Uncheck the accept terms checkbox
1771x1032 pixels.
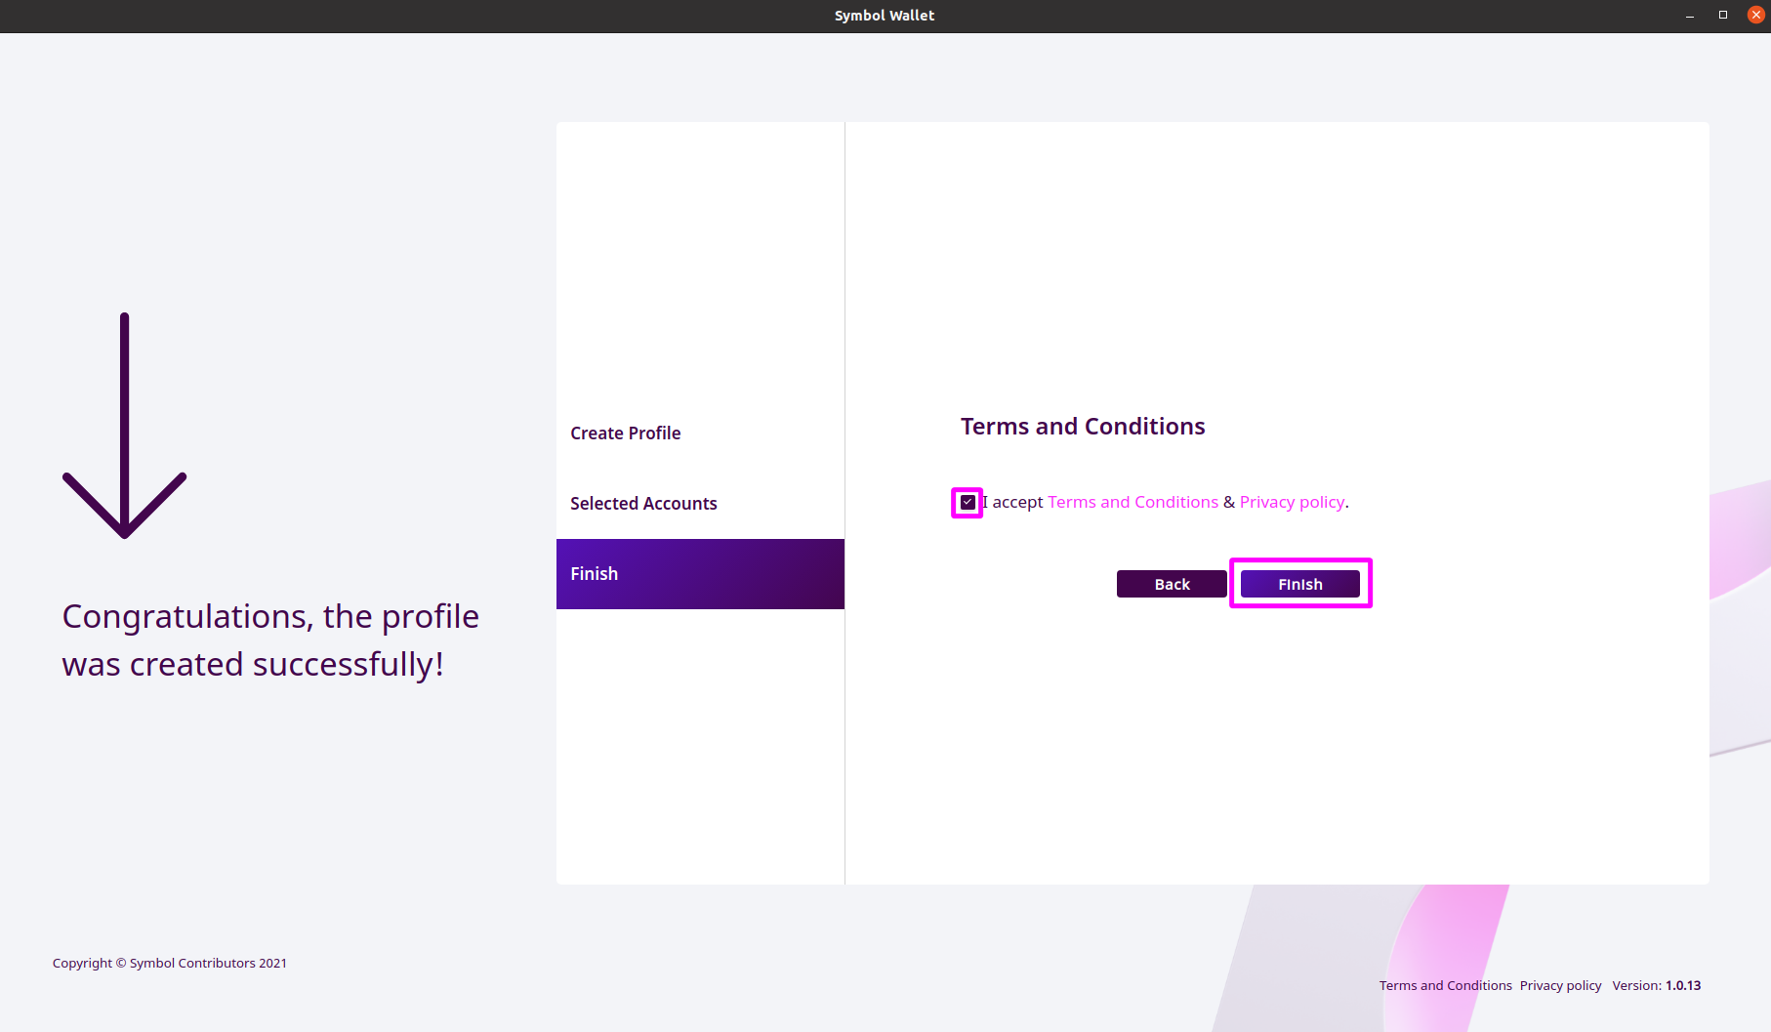click(968, 503)
